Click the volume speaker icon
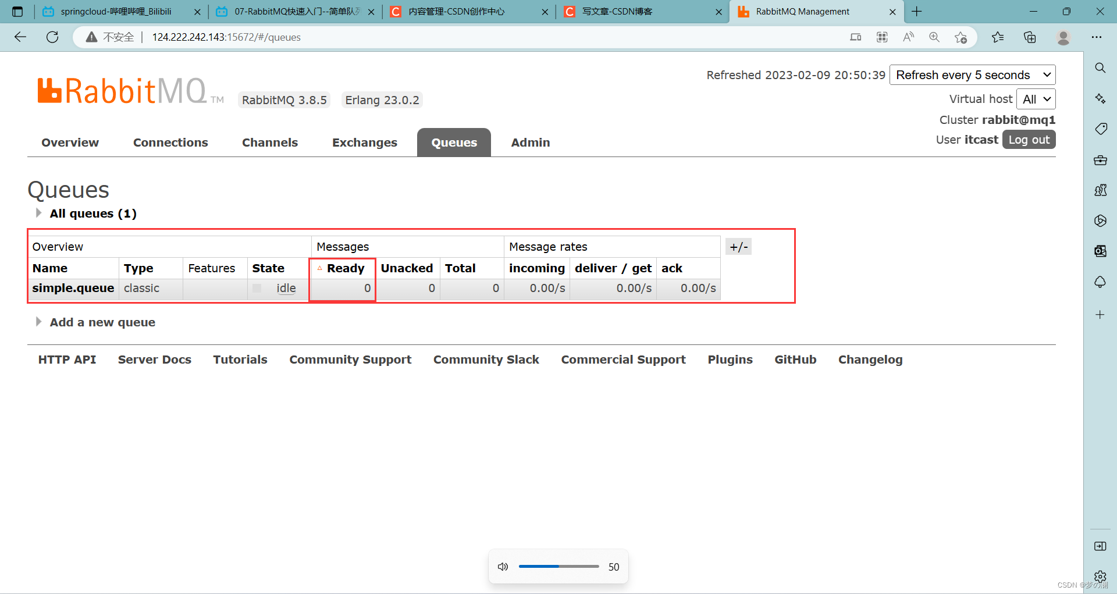 (503, 567)
